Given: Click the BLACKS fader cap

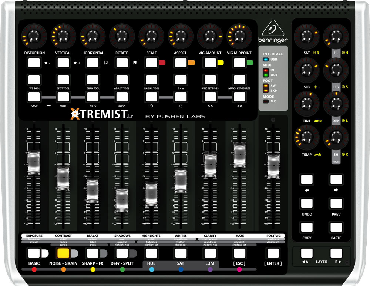Looking at the screenshot, I should click(93, 191).
